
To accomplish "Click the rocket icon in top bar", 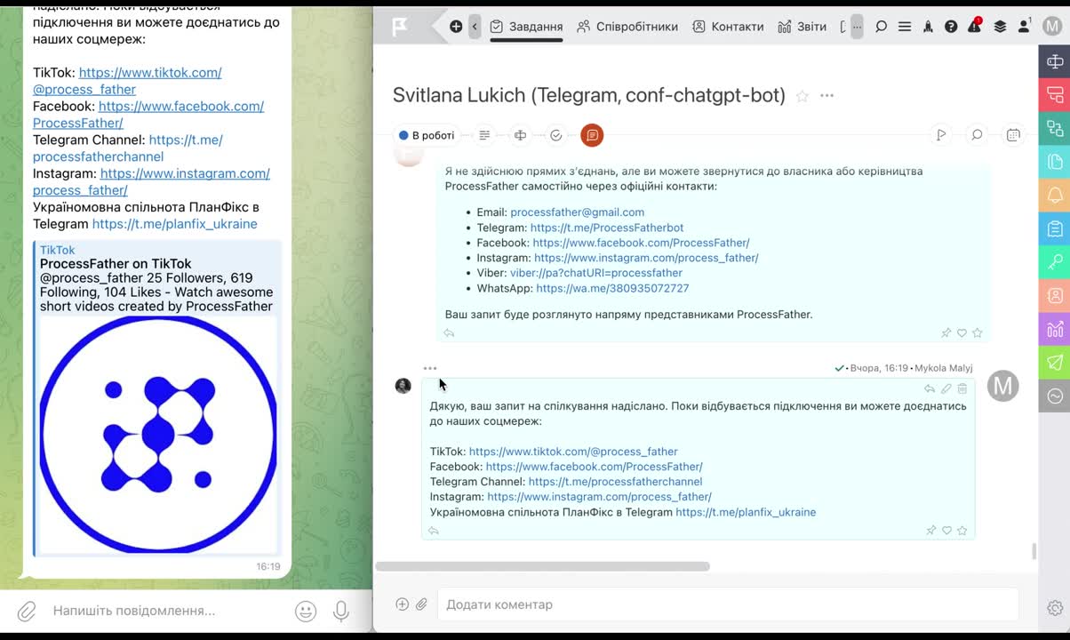I will pos(928,27).
